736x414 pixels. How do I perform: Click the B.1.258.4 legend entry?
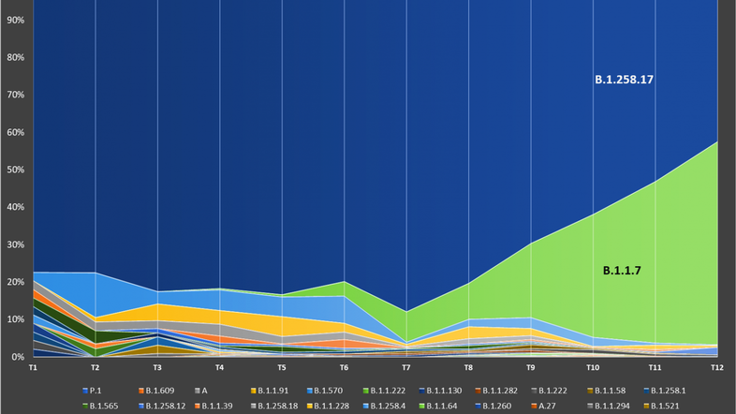tap(385, 405)
